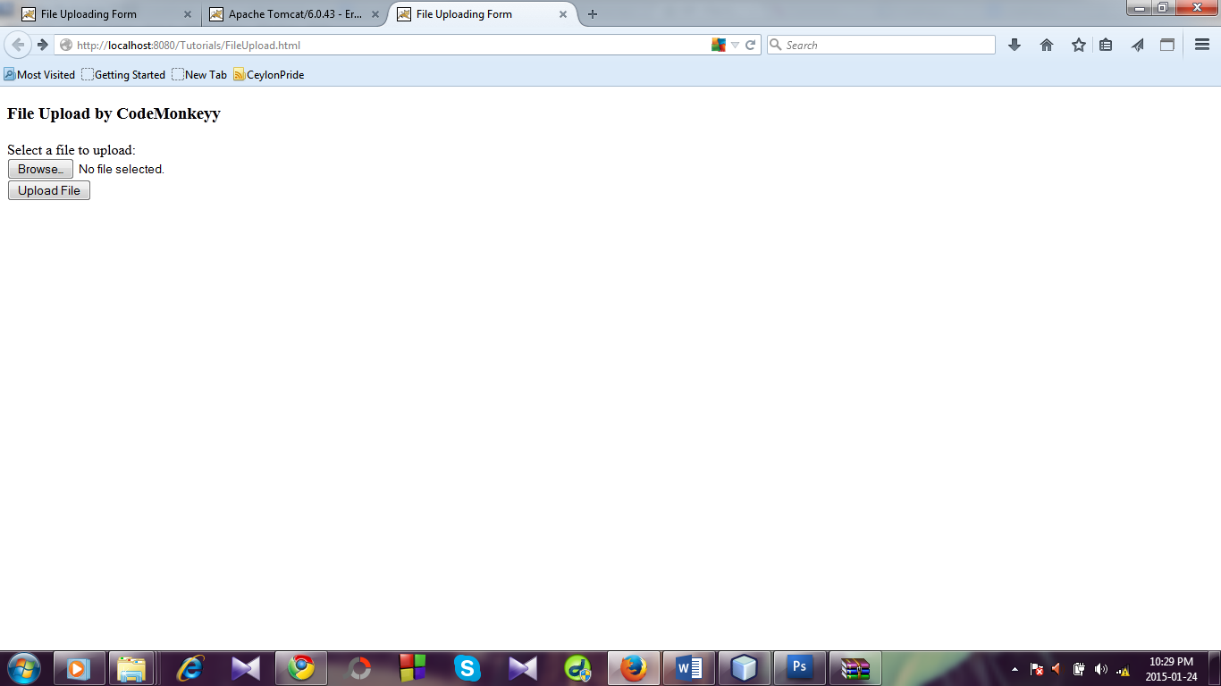Open Skype from the taskbar
This screenshot has height=686, width=1221.
click(x=467, y=667)
